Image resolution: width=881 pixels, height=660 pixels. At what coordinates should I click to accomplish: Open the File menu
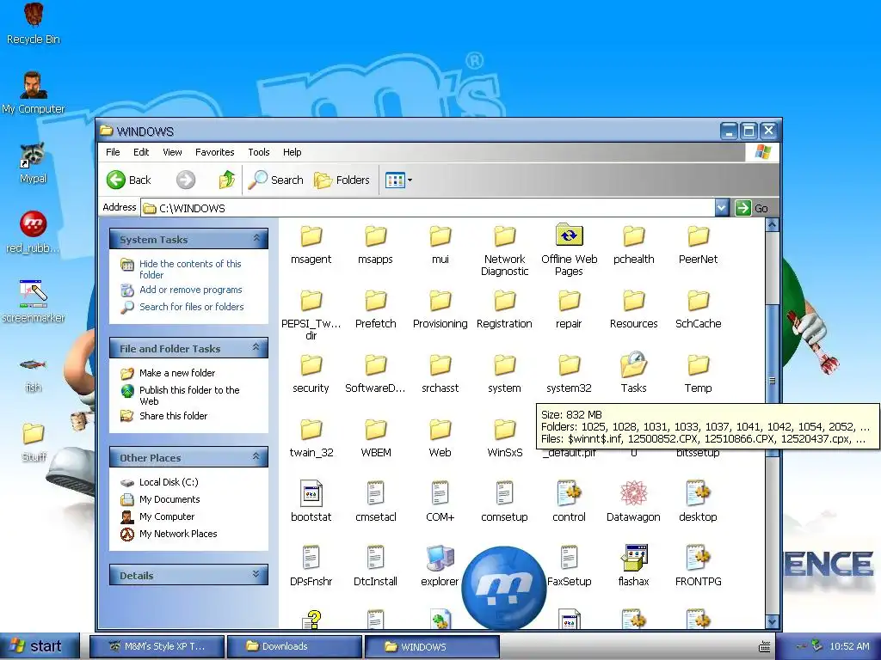[x=113, y=152]
